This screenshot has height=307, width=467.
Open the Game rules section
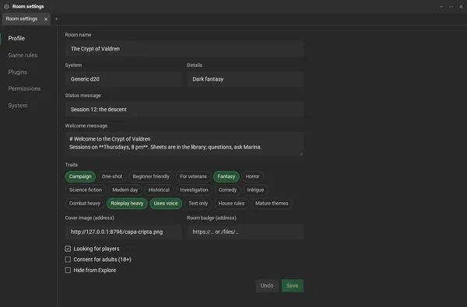[x=23, y=55]
